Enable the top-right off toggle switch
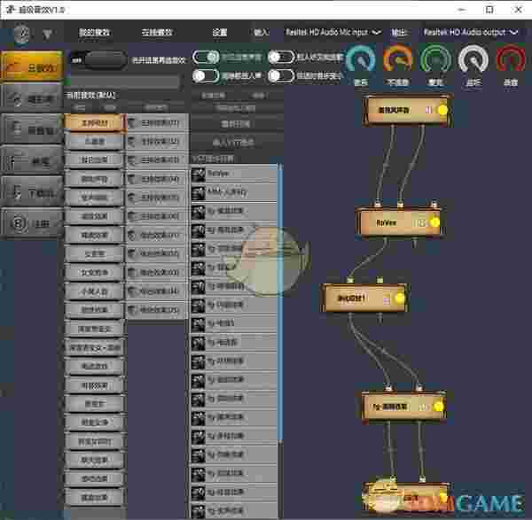 (x=281, y=57)
